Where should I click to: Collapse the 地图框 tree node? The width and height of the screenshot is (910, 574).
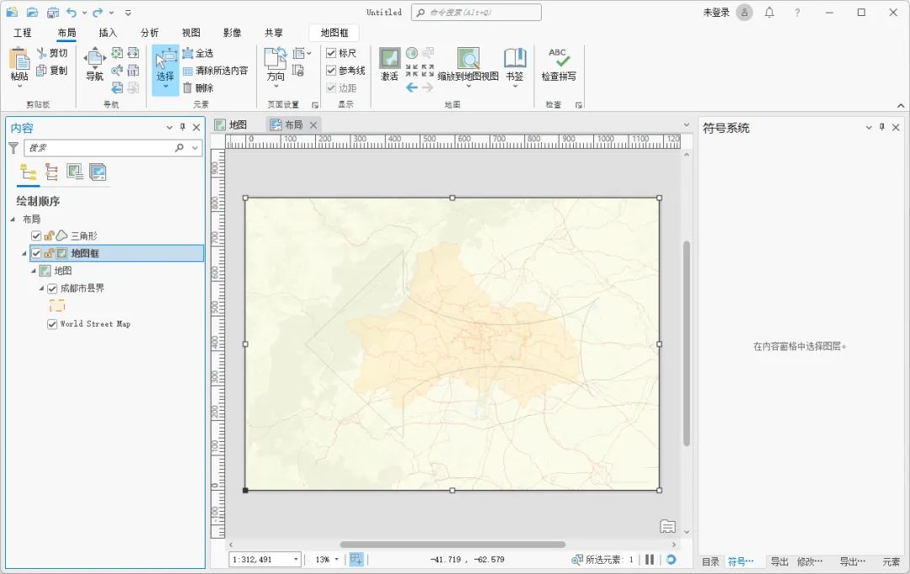(x=24, y=253)
